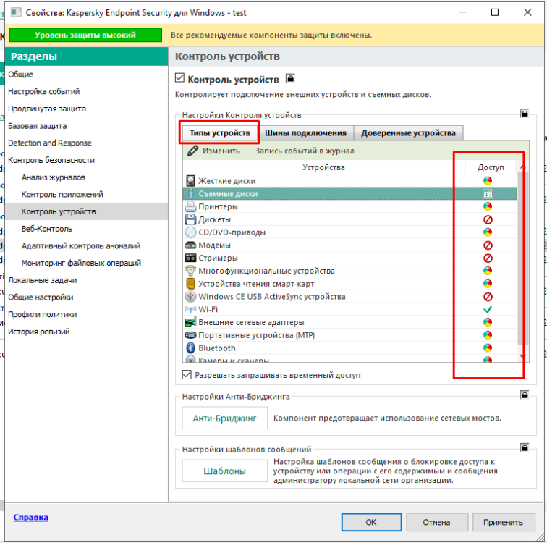This screenshot has height=543, width=547.
Task: Switch to Шины подключения tab
Action: pyautogui.click(x=305, y=133)
